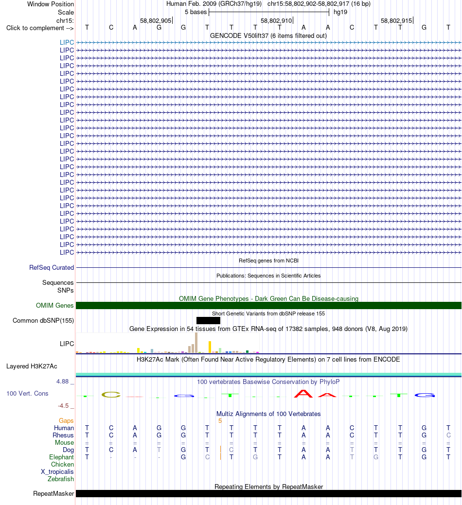Click the first base 'T' in the sequence row
The height and width of the screenshot is (505, 462).
tap(87, 27)
